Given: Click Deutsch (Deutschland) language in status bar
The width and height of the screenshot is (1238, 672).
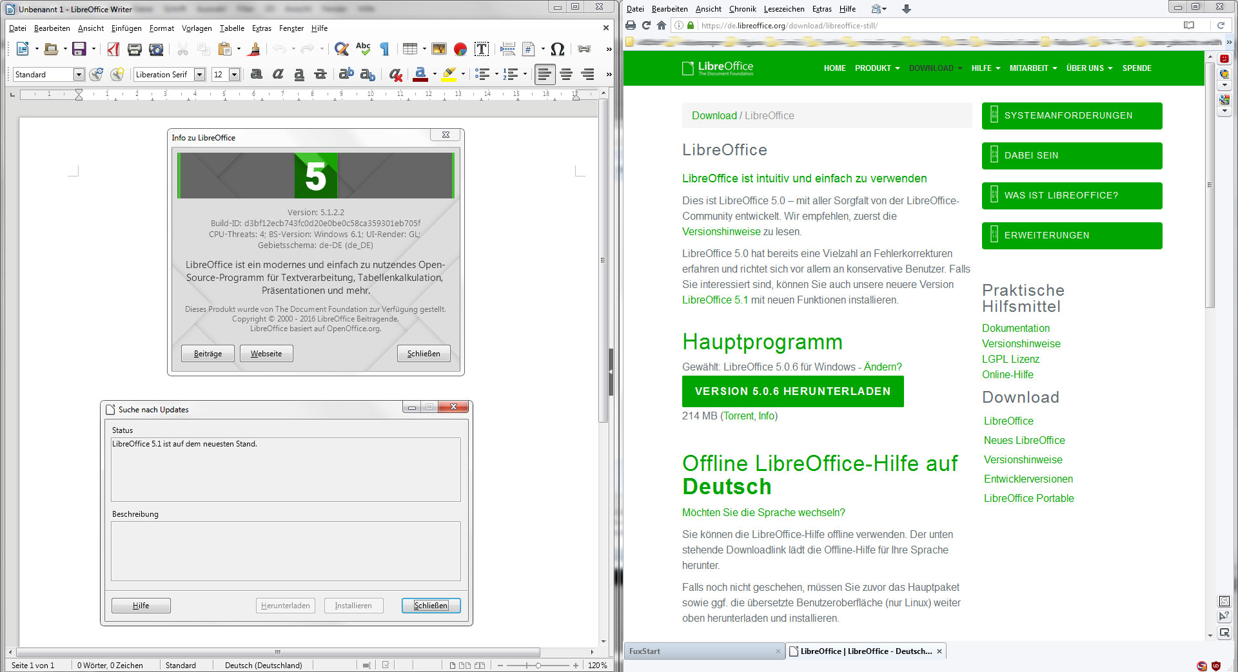Looking at the screenshot, I should point(263,666).
